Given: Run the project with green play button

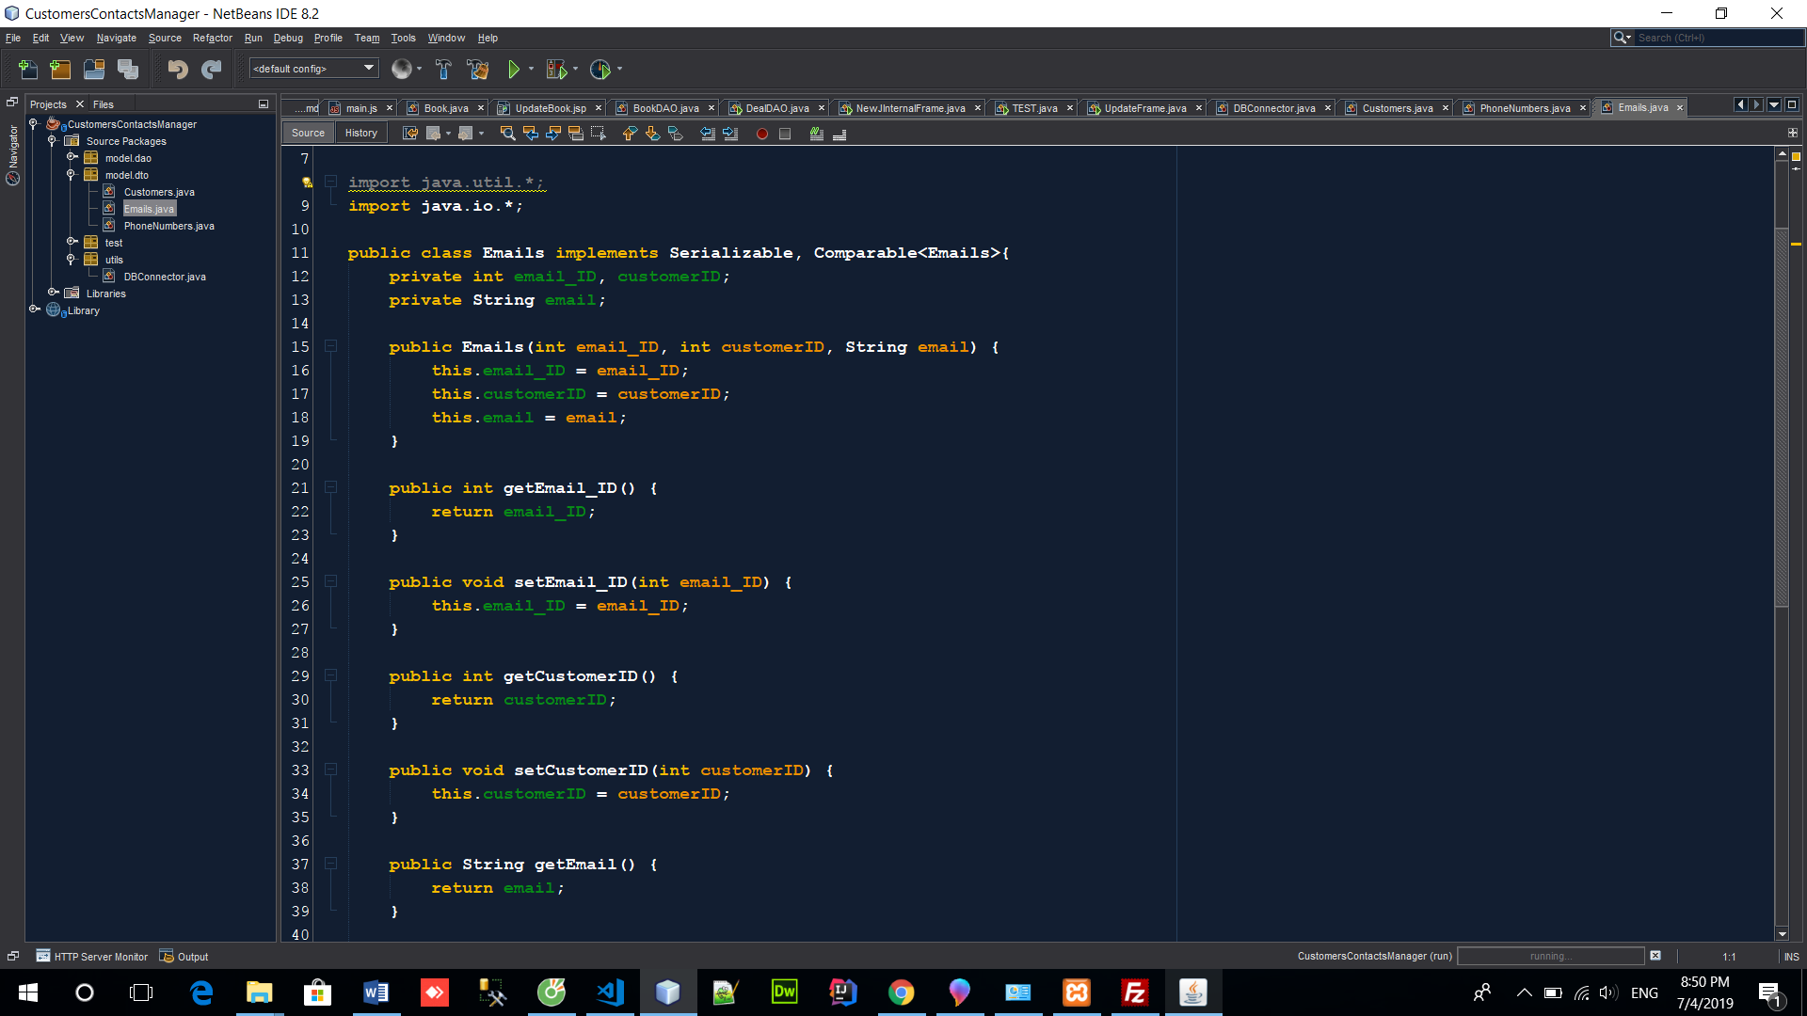Looking at the screenshot, I should (x=514, y=69).
